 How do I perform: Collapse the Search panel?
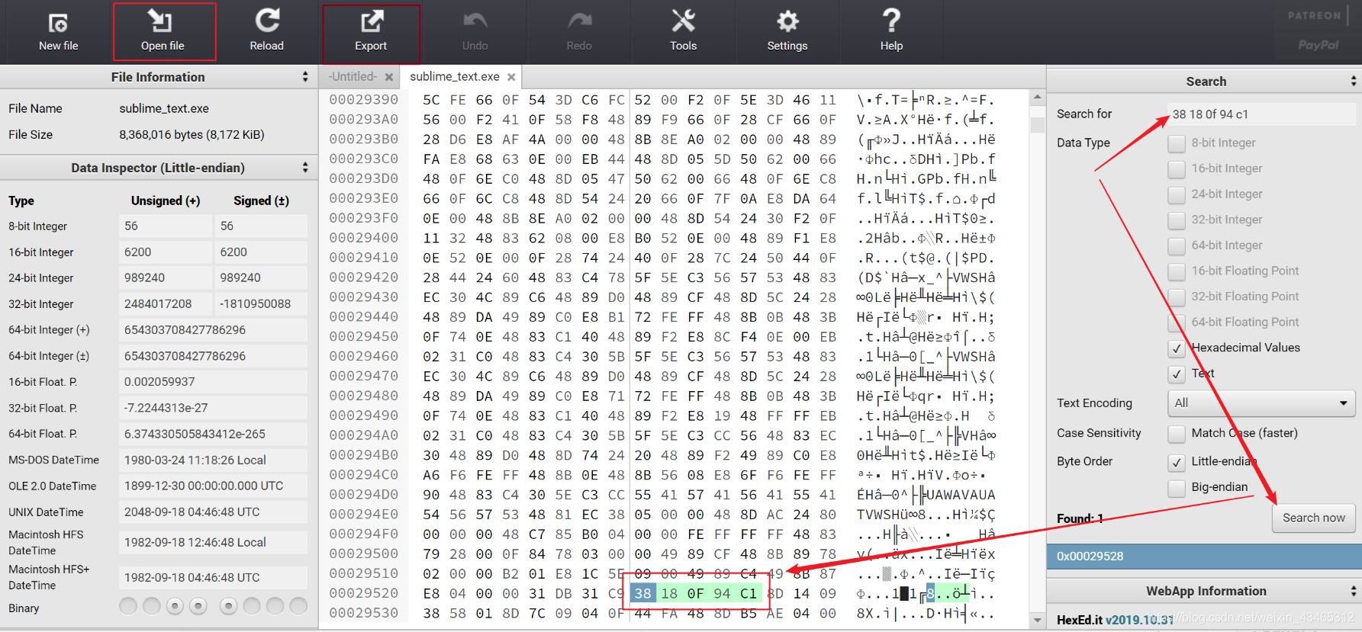(x=1353, y=82)
